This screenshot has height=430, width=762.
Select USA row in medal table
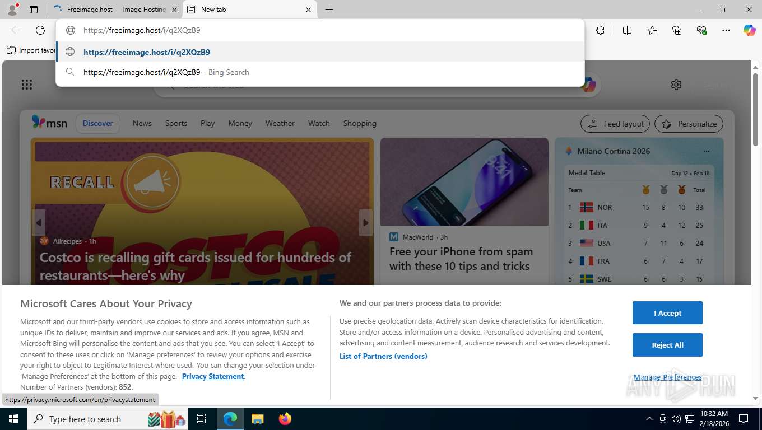pos(639,243)
